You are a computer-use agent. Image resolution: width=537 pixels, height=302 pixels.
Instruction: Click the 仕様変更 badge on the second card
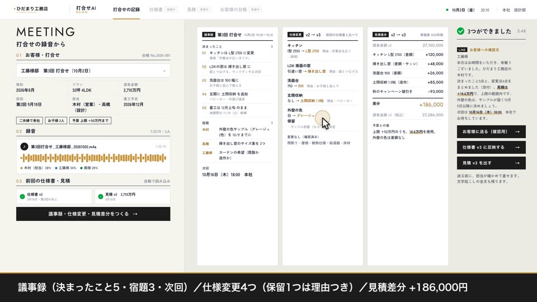pos(295,35)
